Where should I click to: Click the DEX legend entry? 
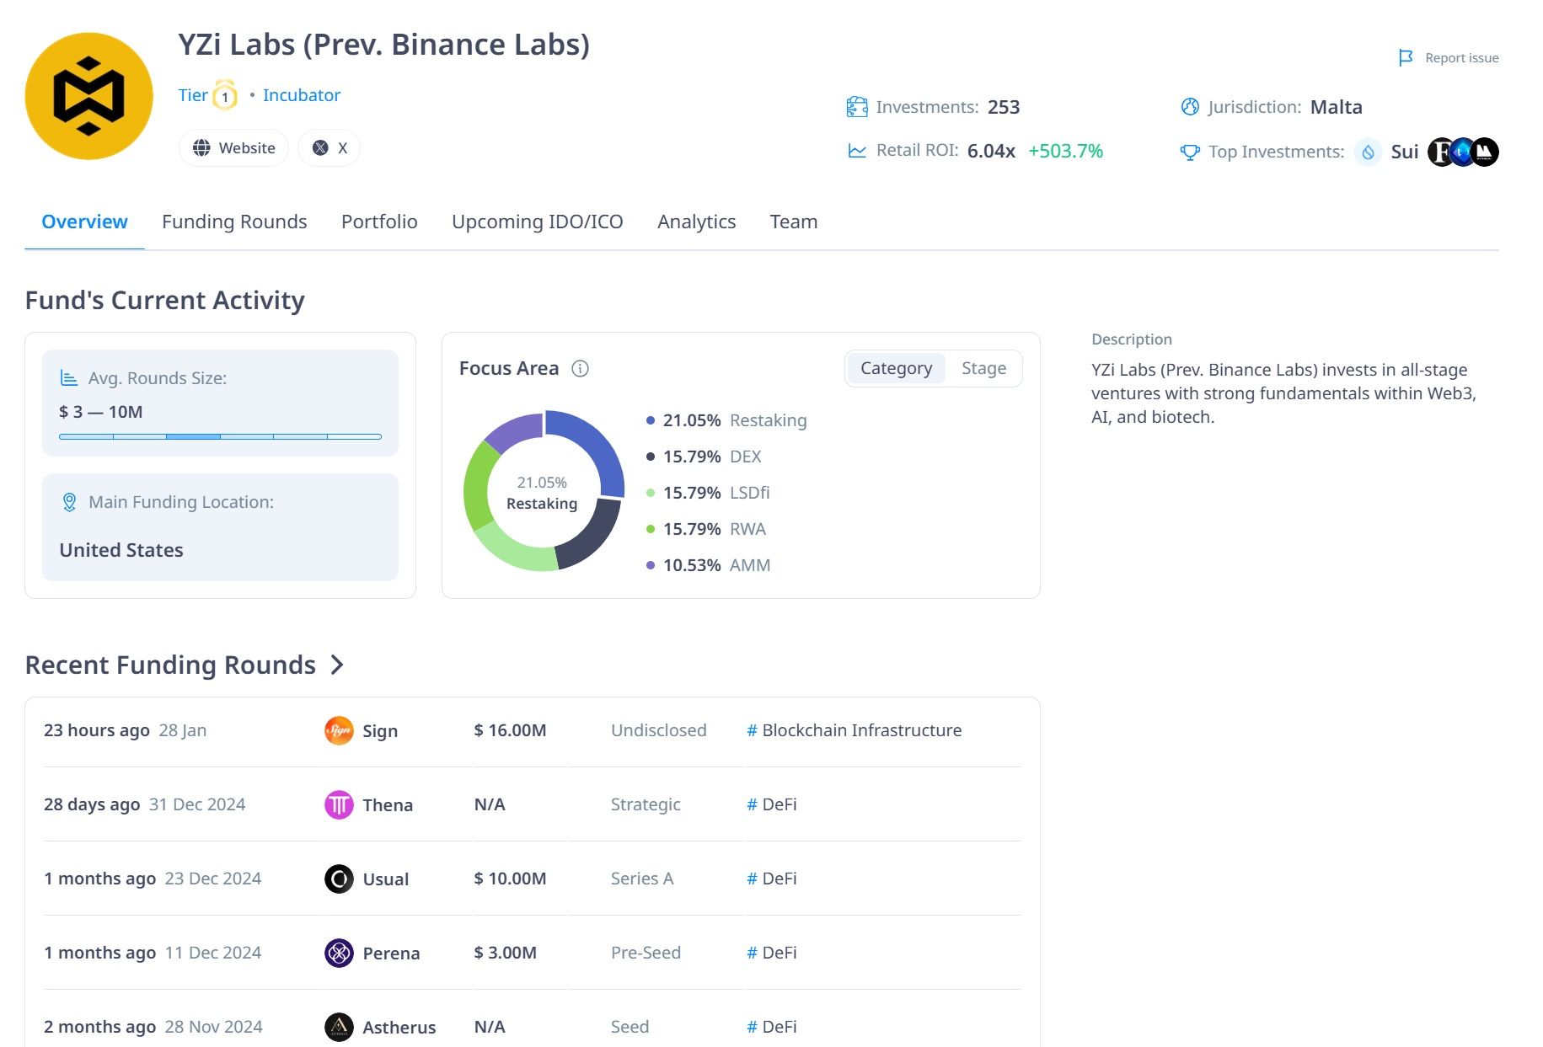[x=704, y=457]
